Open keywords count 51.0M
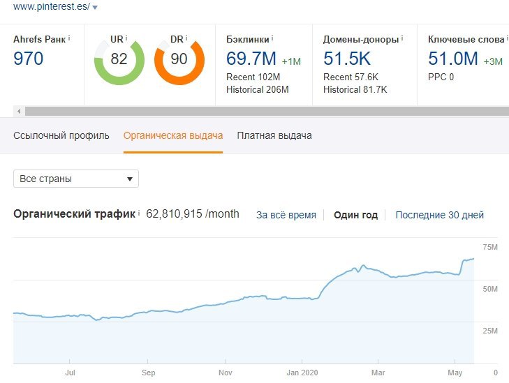This screenshot has width=509, height=383. (453, 59)
